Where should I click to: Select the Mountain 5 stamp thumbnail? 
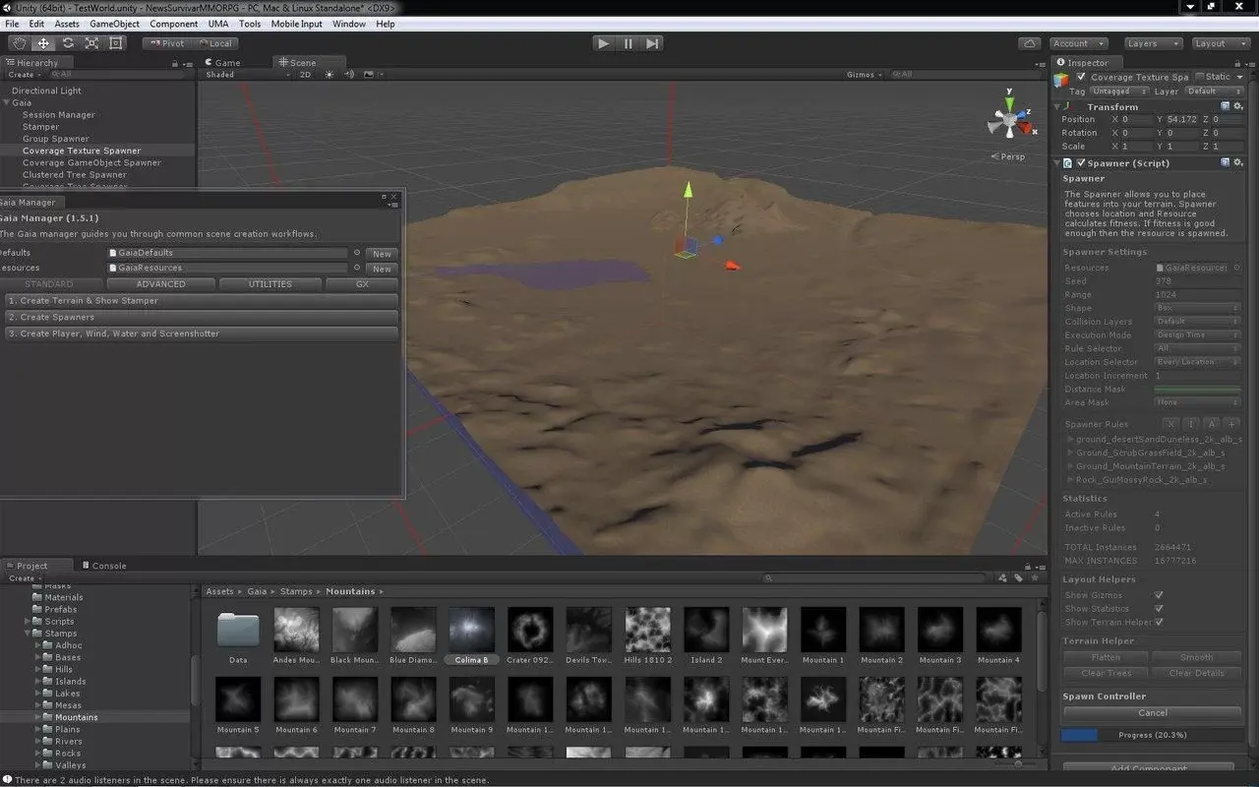click(238, 699)
